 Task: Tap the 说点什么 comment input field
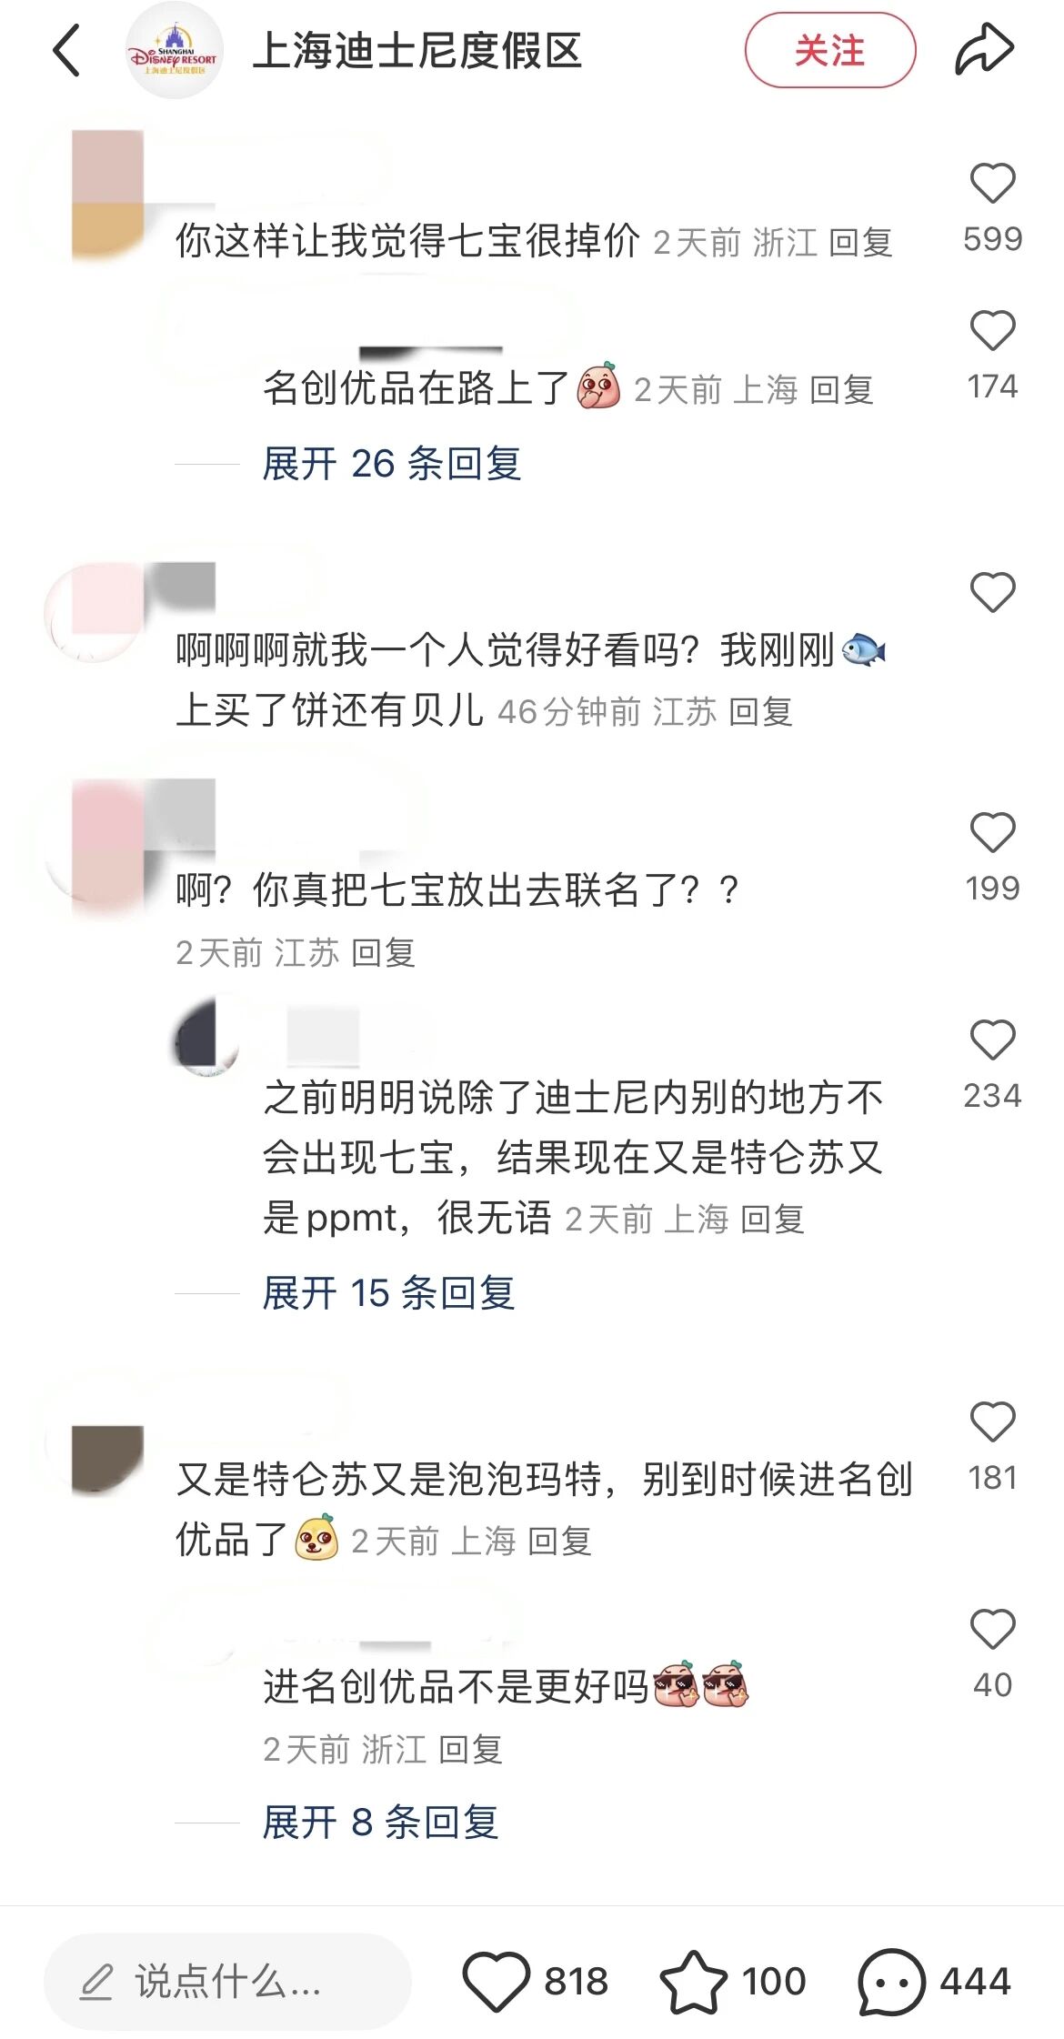(x=227, y=1981)
